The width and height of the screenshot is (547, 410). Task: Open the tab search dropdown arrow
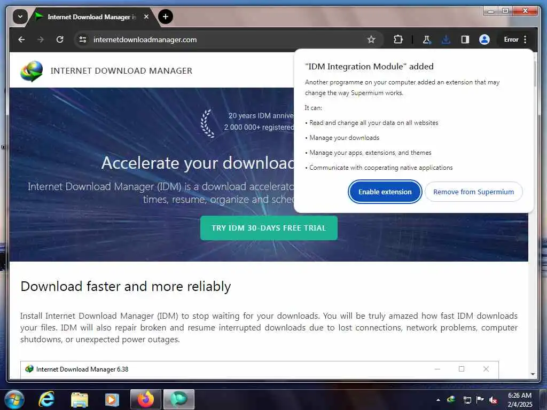20,17
